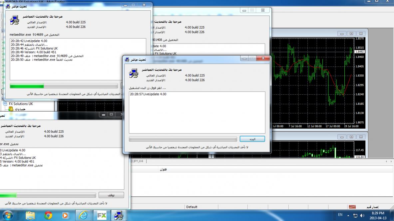
Task: Click the EN language indicator
Action: point(340,215)
